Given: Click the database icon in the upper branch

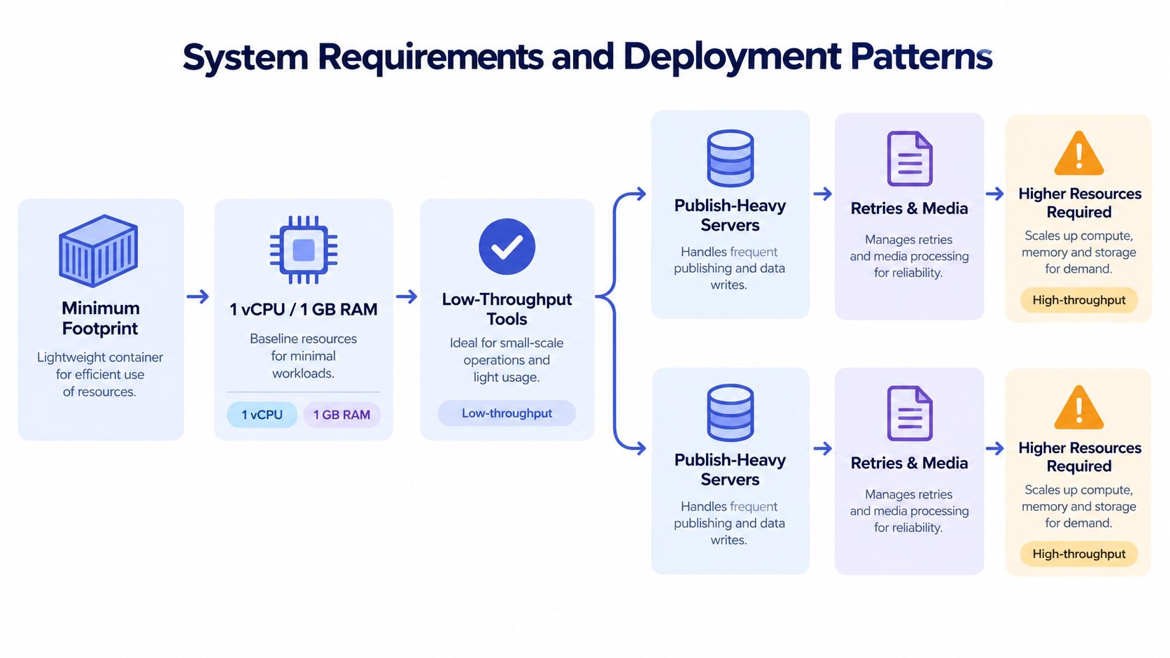Looking at the screenshot, I should click(730, 158).
